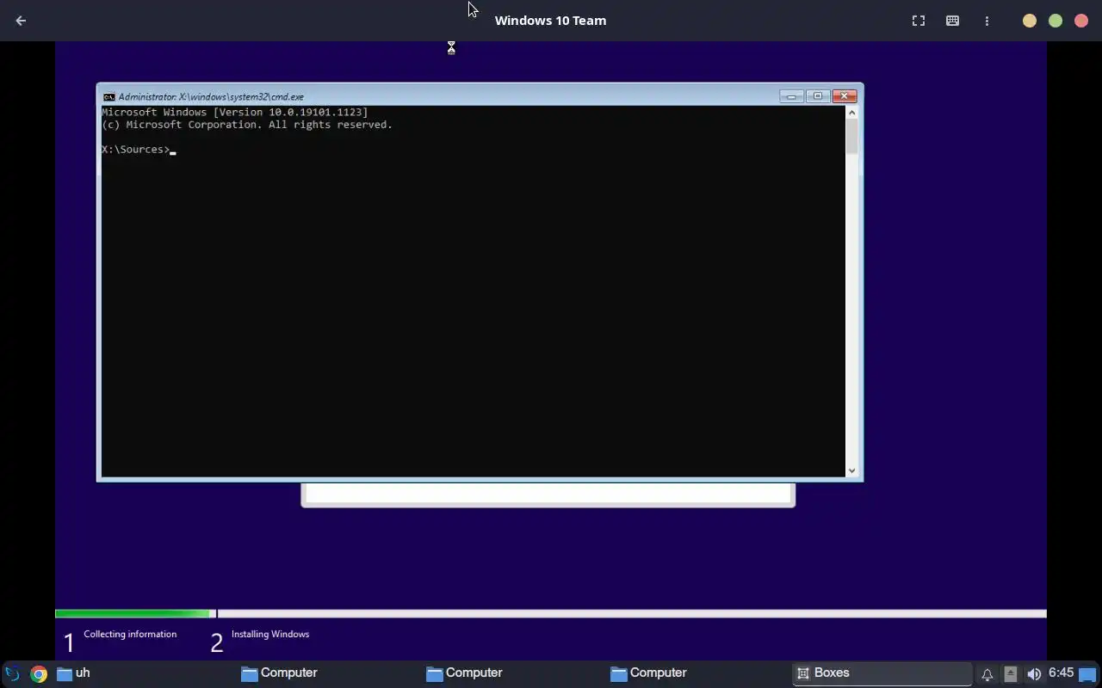
Task: Open the start menu launcher icon
Action: (12, 673)
